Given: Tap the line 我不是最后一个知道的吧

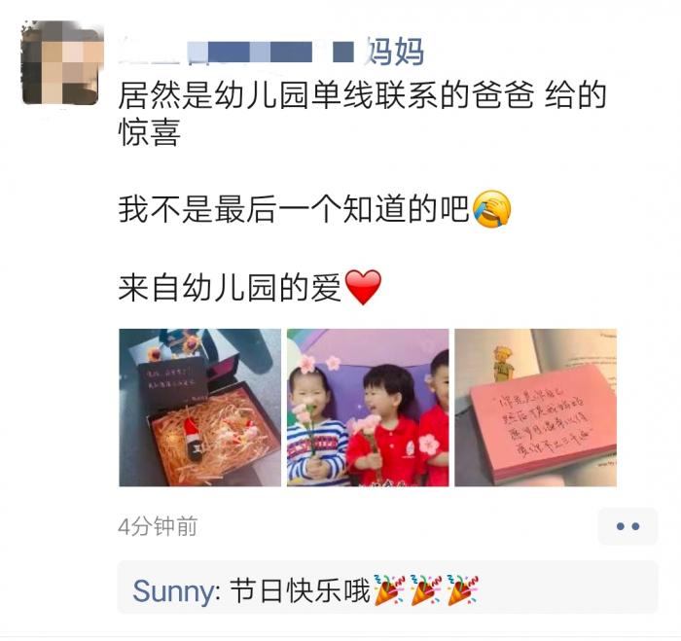Looking at the screenshot, I should (x=294, y=209).
